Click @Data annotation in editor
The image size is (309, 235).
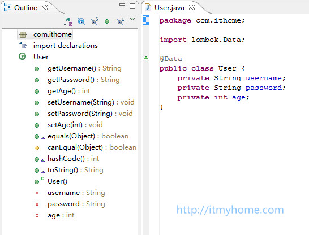(x=171, y=59)
